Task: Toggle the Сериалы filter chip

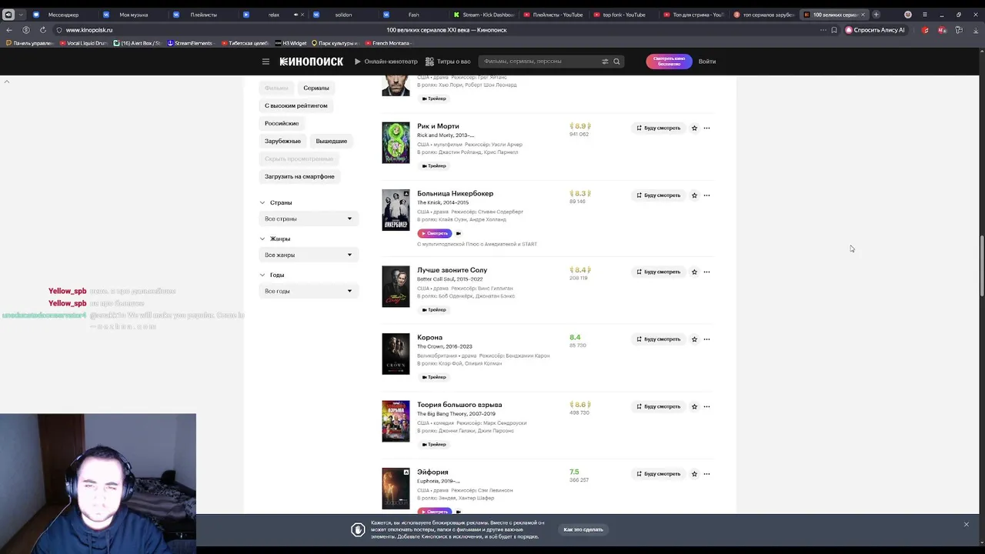Action: pyautogui.click(x=316, y=88)
